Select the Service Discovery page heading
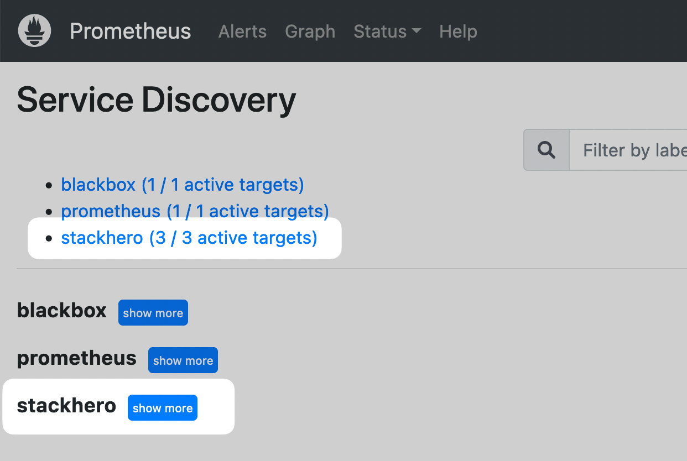Image resolution: width=687 pixels, height=461 pixels. point(156,100)
